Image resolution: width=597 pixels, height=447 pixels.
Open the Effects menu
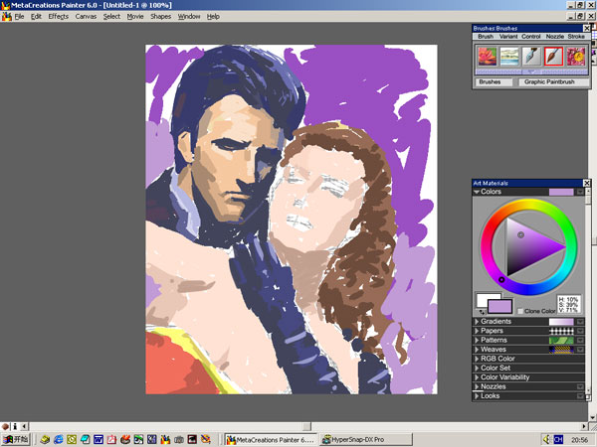(59, 16)
